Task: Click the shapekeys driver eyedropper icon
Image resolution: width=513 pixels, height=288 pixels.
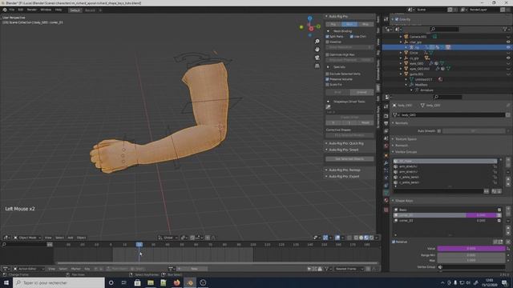Action: [x=328, y=106]
